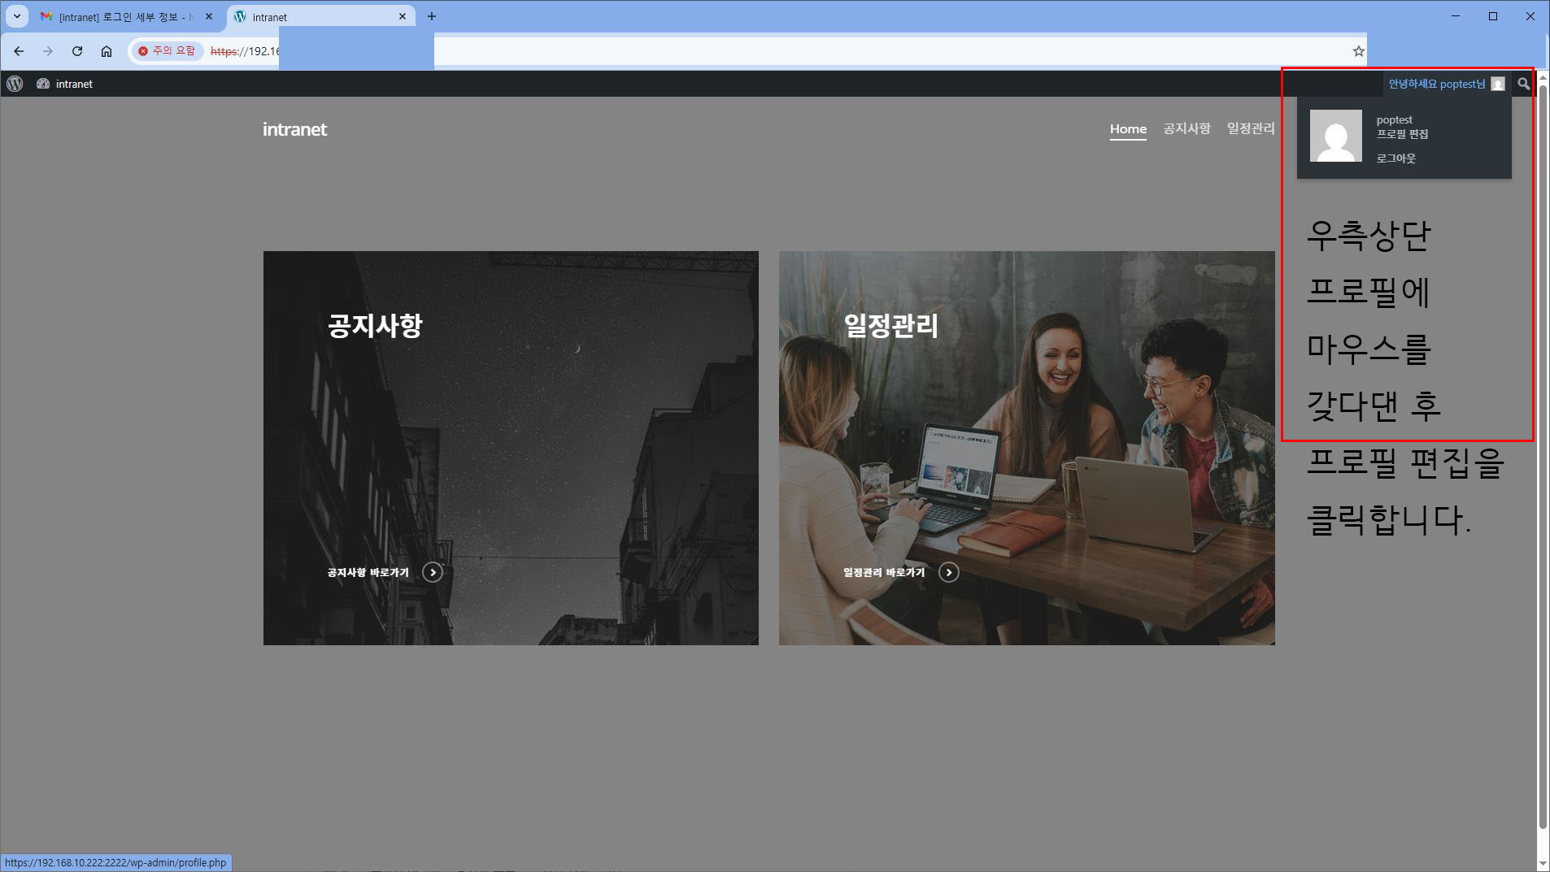The image size is (1550, 872).
Task: Select 프로필 편집 from account menu
Action: pyautogui.click(x=1402, y=134)
